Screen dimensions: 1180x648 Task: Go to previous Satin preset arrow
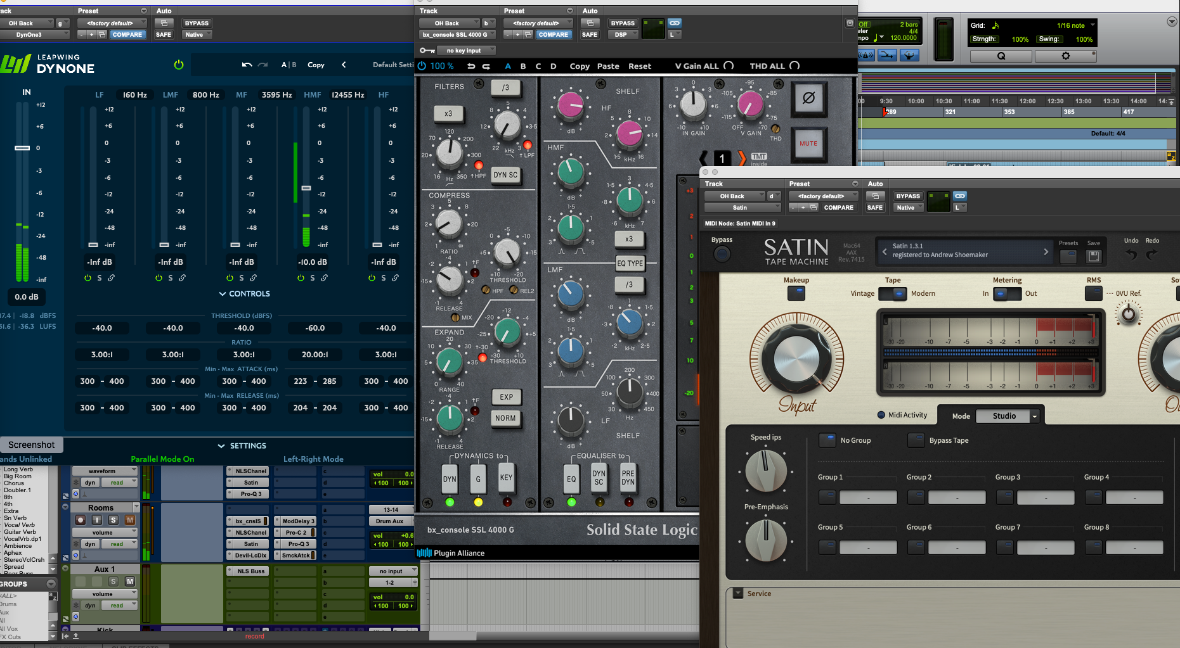pos(885,251)
